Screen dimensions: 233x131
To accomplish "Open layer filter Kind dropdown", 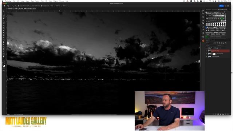I will point(210,43).
